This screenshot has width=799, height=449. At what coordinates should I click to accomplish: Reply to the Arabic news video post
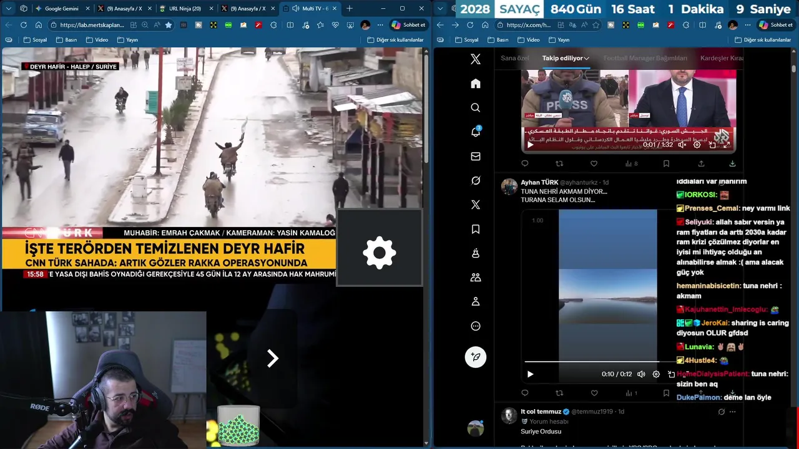click(x=524, y=163)
